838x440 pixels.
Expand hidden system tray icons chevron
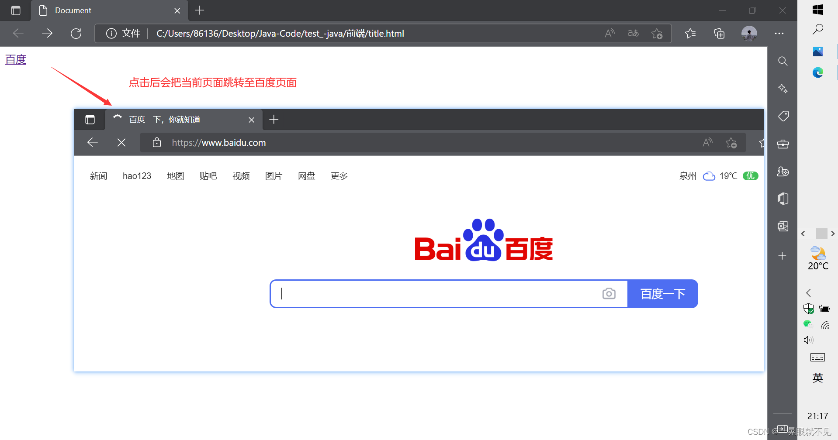coord(808,293)
